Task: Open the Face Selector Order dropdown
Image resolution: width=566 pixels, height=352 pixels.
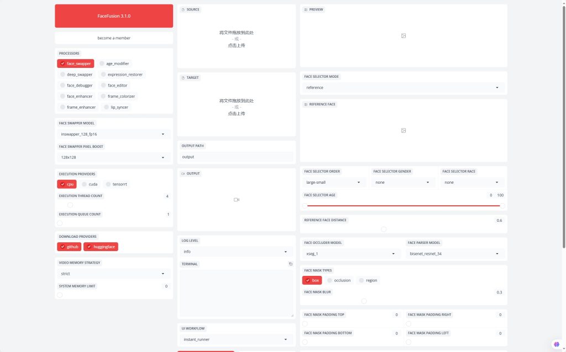Action: point(334,182)
